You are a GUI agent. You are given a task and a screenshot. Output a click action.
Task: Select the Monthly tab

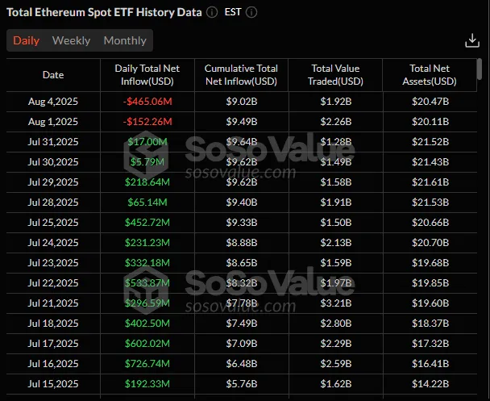[125, 40]
